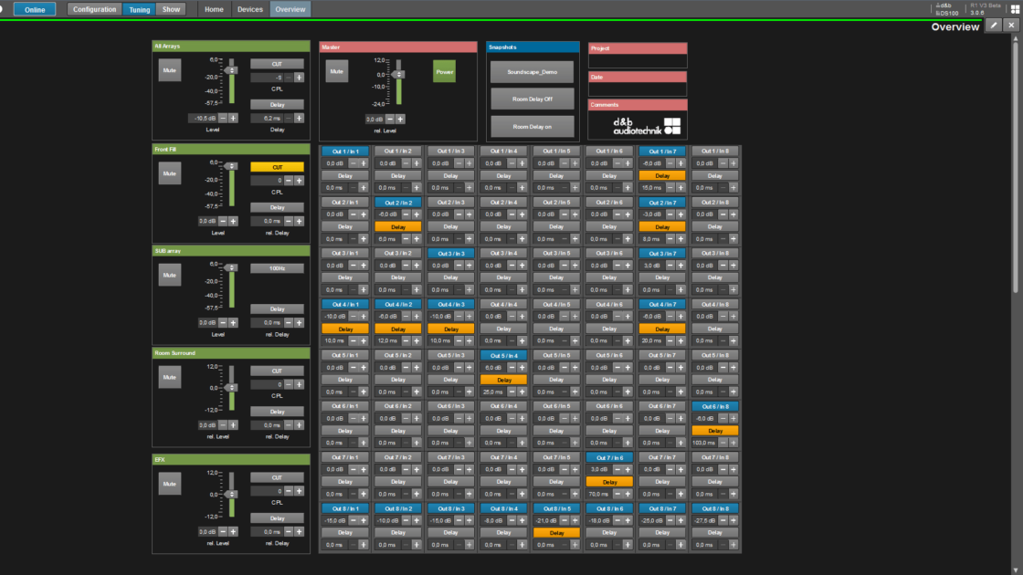Mute the Master section

pyautogui.click(x=337, y=72)
